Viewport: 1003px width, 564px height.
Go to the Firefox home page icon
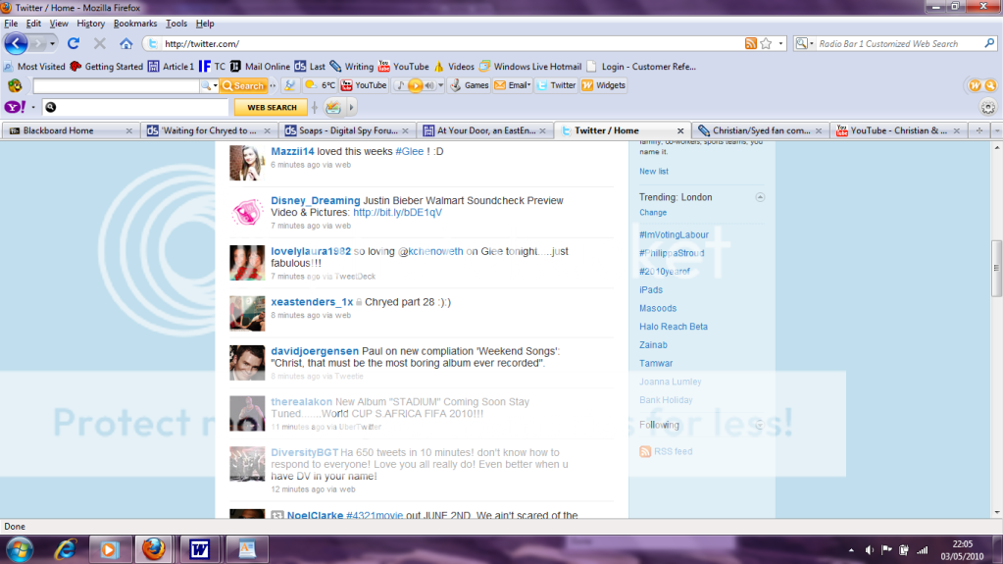point(125,43)
